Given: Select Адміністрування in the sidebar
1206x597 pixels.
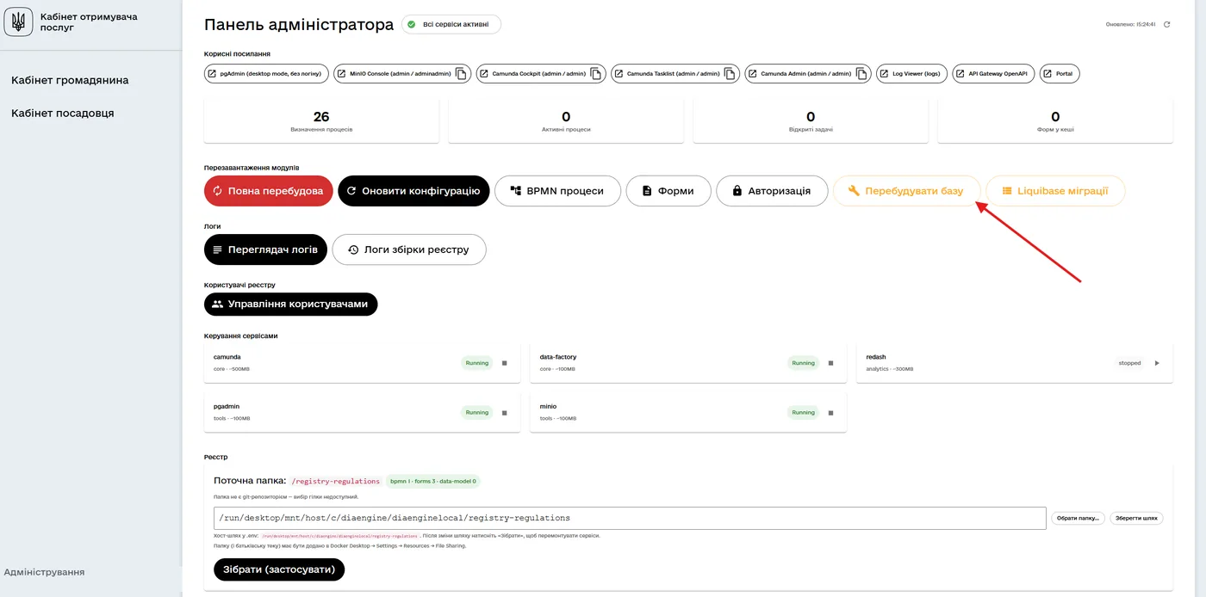Looking at the screenshot, I should (44, 572).
